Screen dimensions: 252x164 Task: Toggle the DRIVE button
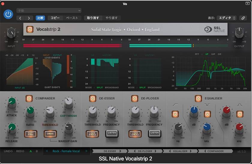(50, 134)
